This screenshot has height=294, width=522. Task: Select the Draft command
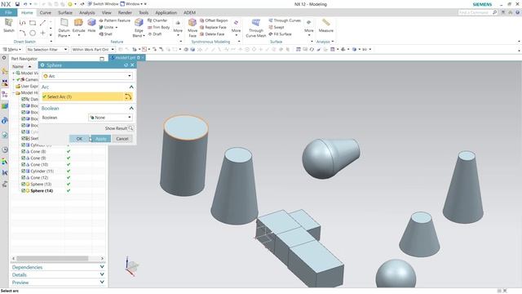pyautogui.click(x=155, y=34)
